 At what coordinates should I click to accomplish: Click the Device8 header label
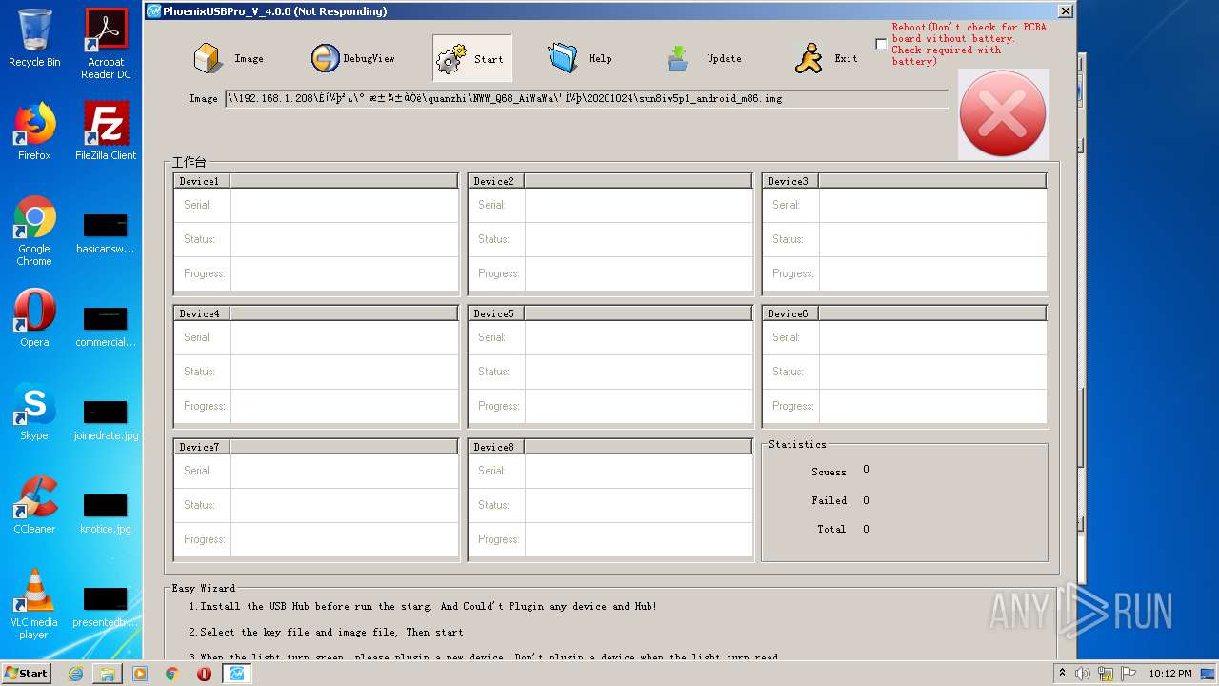tap(494, 447)
